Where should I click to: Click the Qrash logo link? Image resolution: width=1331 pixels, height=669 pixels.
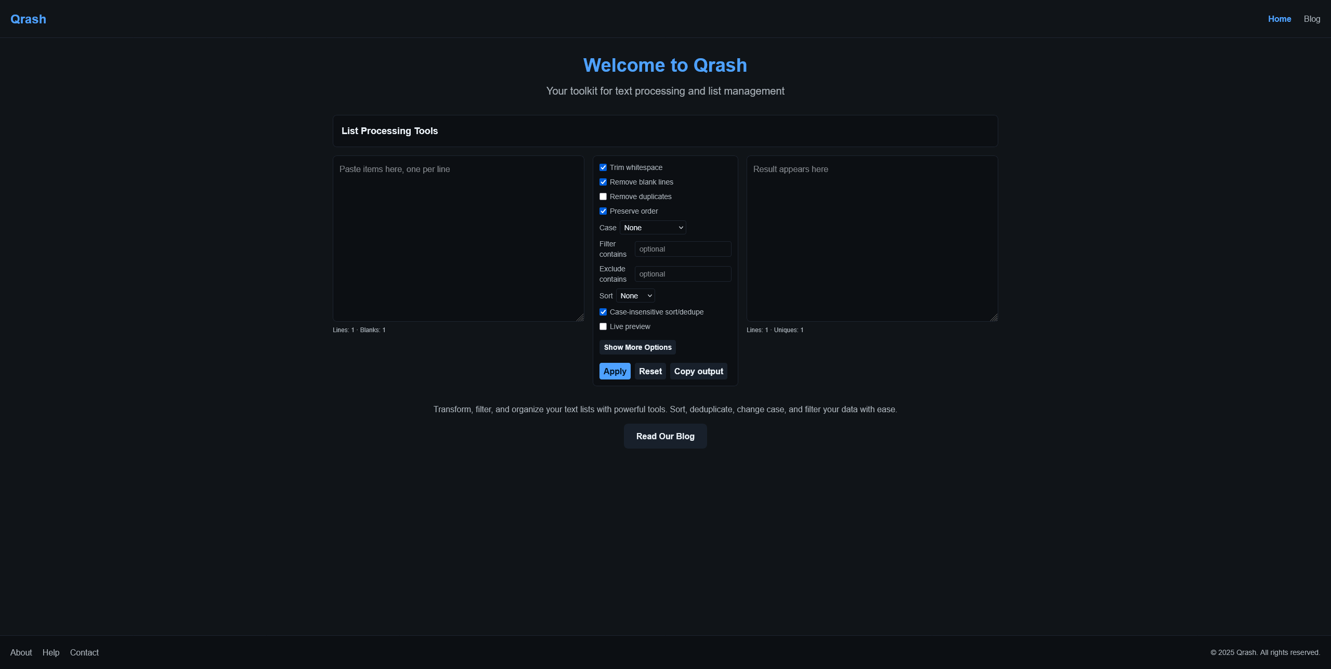pos(28,19)
